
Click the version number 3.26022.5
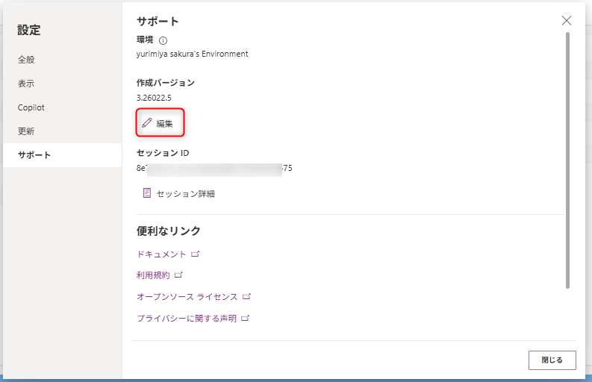pyautogui.click(x=154, y=98)
